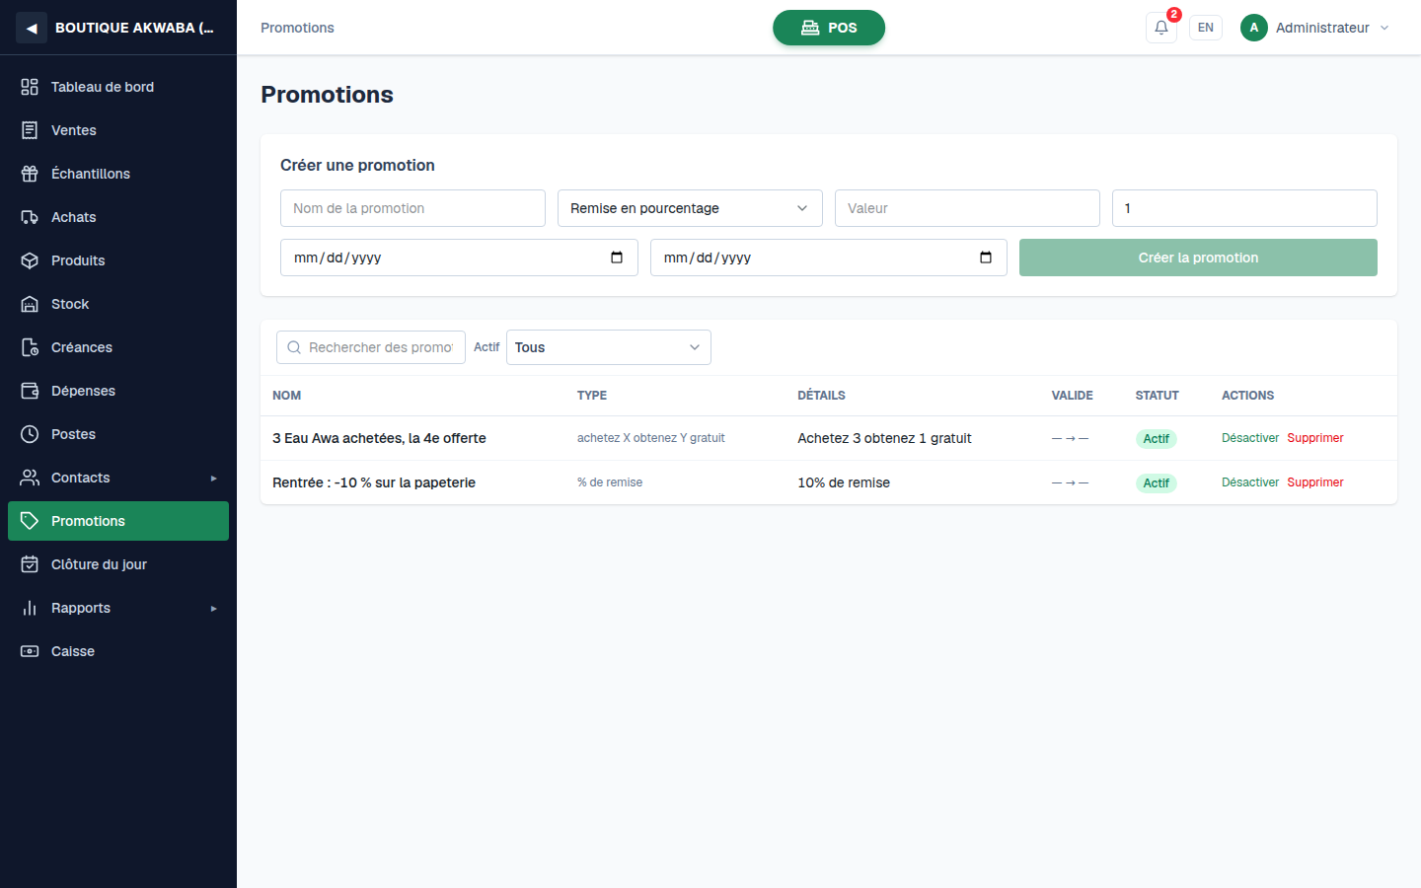Focus the Nom de la promotion field
This screenshot has width=1421, height=888.
pos(412,208)
